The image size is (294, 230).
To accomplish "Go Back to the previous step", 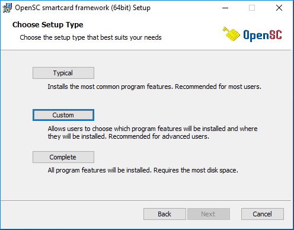I will (x=165, y=214).
